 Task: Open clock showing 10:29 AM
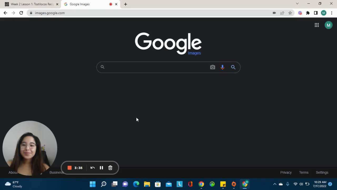pyautogui.click(x=320, y=184)
